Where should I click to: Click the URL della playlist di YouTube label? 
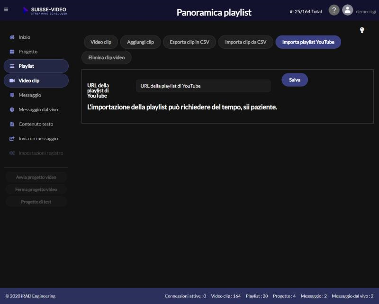tap(98, 90)
